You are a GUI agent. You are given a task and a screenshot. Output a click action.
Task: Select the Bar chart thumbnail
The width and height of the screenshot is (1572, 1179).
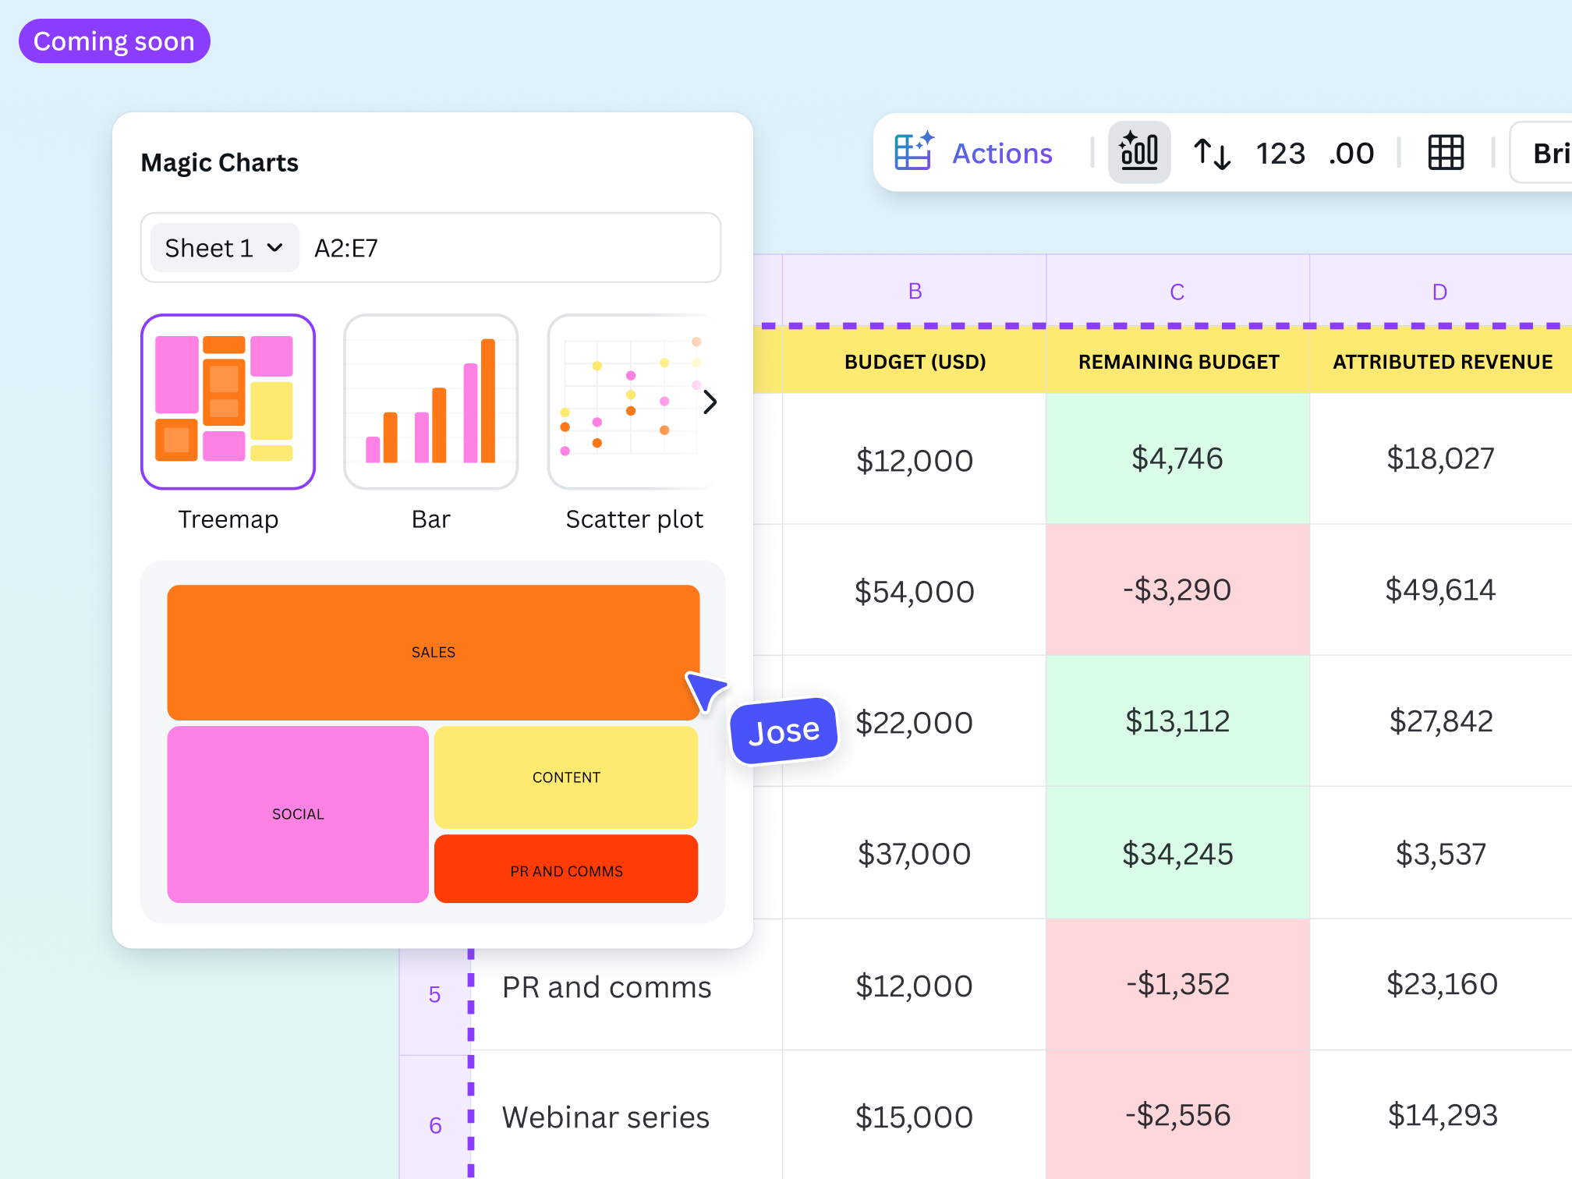pos(430,402)
